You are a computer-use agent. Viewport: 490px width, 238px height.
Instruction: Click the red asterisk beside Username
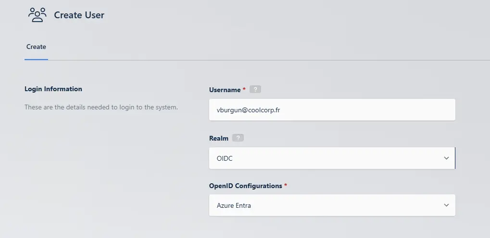coord(244,90)
